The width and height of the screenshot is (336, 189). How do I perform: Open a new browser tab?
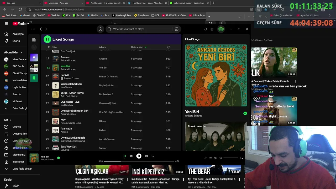click(213, 3)
